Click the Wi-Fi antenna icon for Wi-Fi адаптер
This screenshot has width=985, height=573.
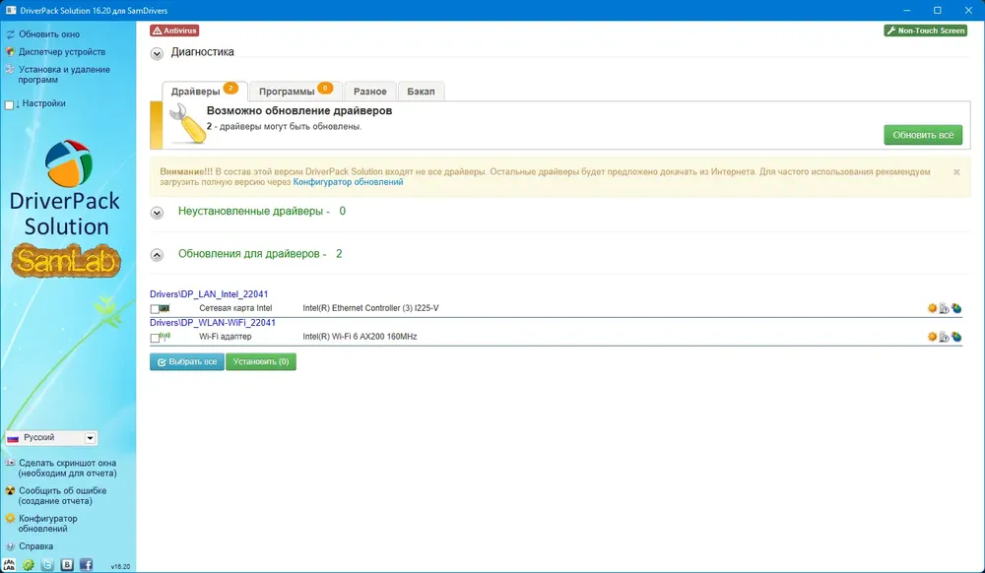pos(164,337)
